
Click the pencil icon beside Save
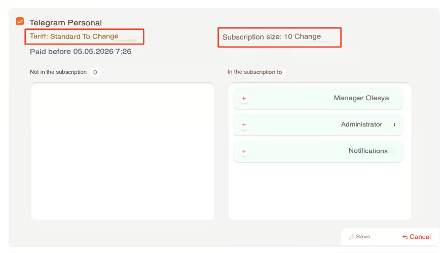pyautogui.click(x=352, y=237)
